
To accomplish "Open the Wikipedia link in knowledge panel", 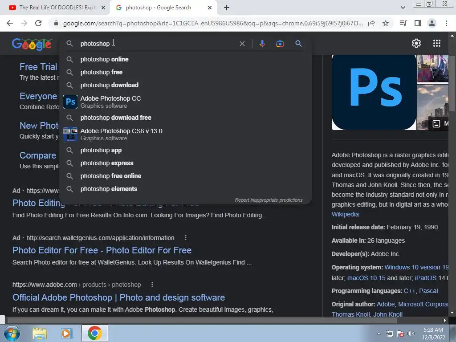I will [345, 214].
